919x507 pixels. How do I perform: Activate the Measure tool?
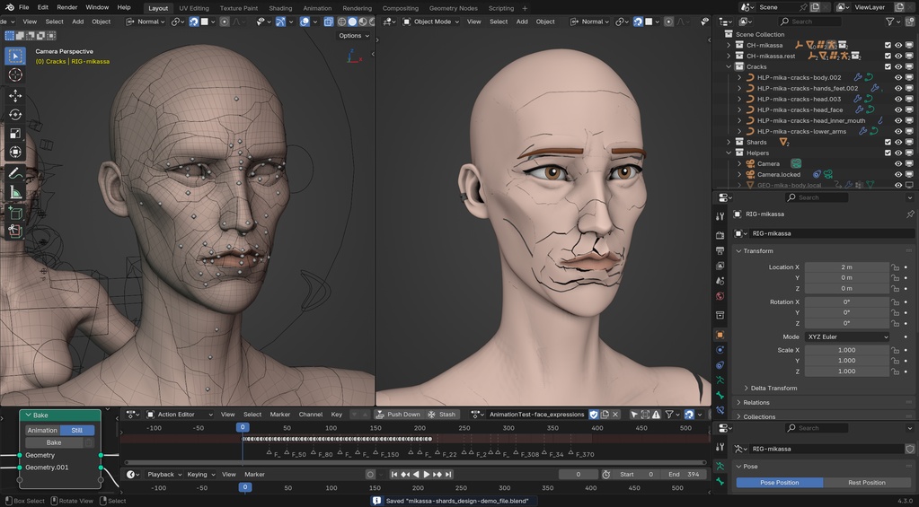(15, 192)
